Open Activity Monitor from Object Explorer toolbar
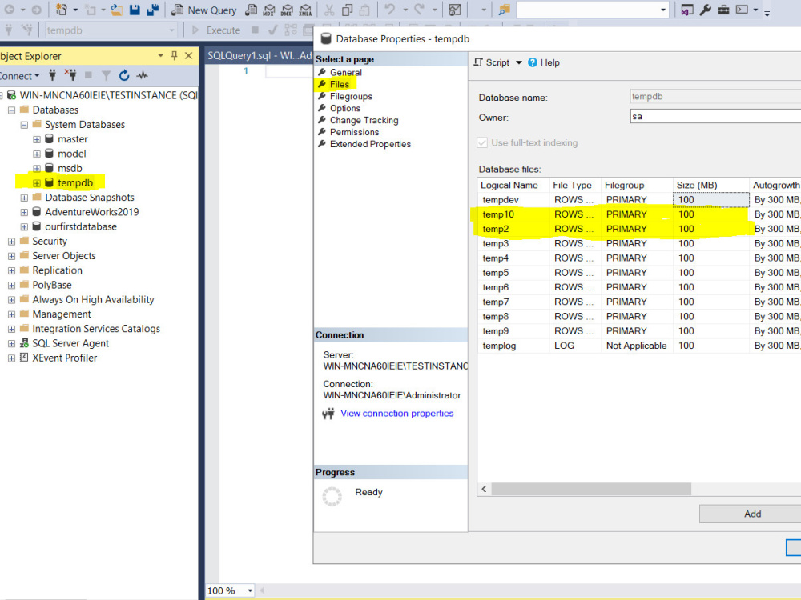This screenshot has width=801, height=600. tap(140, 75)
